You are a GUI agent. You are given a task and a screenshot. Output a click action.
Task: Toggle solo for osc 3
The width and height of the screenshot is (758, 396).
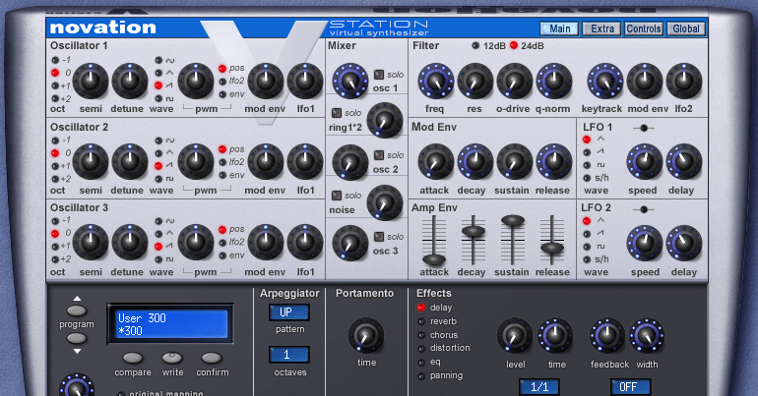pyautogui.click(x=379, y=237)
